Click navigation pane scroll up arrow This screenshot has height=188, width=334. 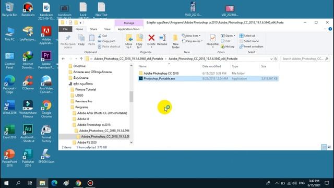coord(131,66)
